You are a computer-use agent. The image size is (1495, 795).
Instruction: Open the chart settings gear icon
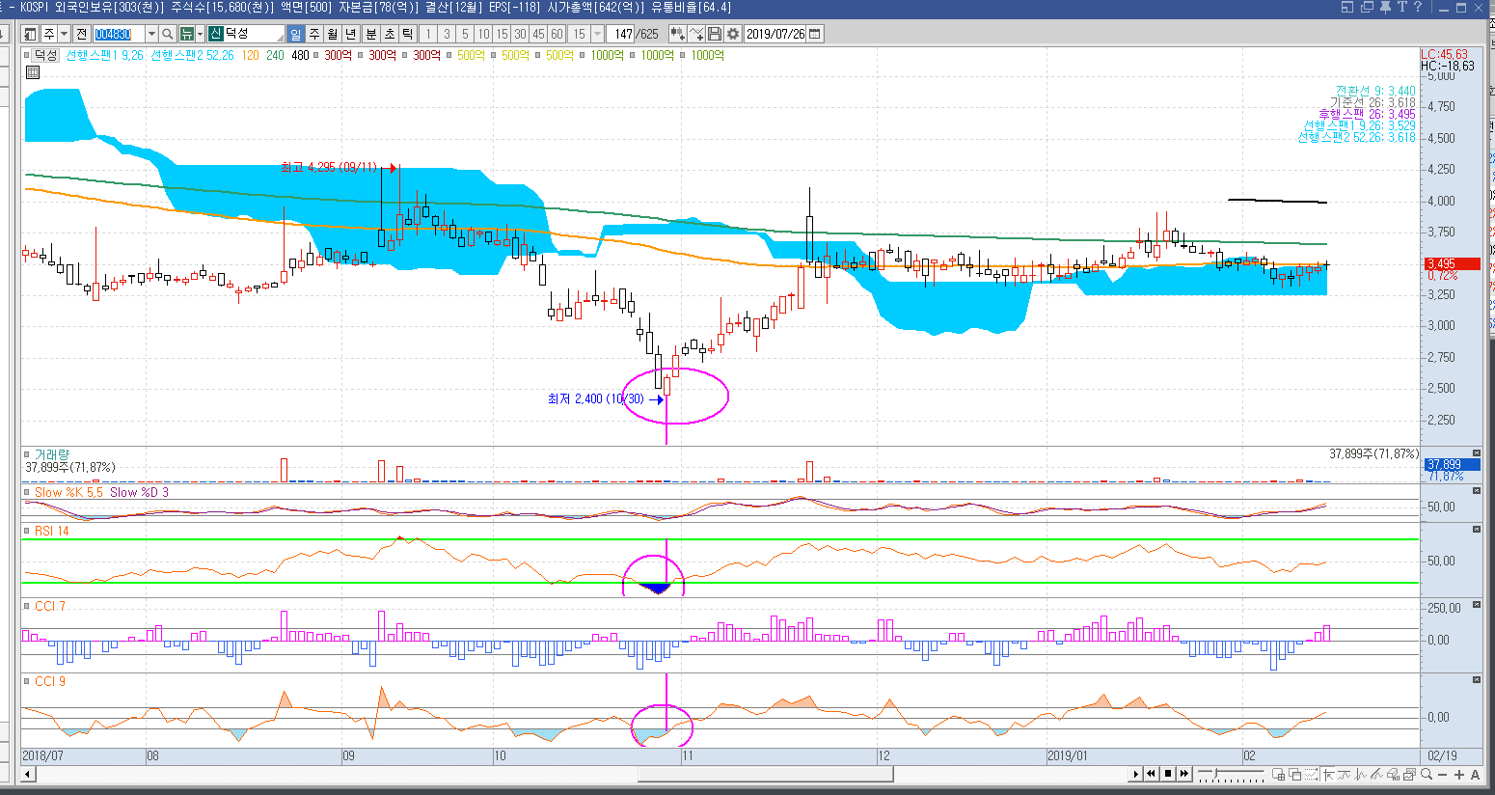point(733,34)
